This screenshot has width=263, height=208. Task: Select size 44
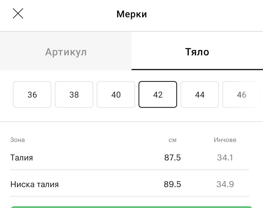click(x=199, y=94)
